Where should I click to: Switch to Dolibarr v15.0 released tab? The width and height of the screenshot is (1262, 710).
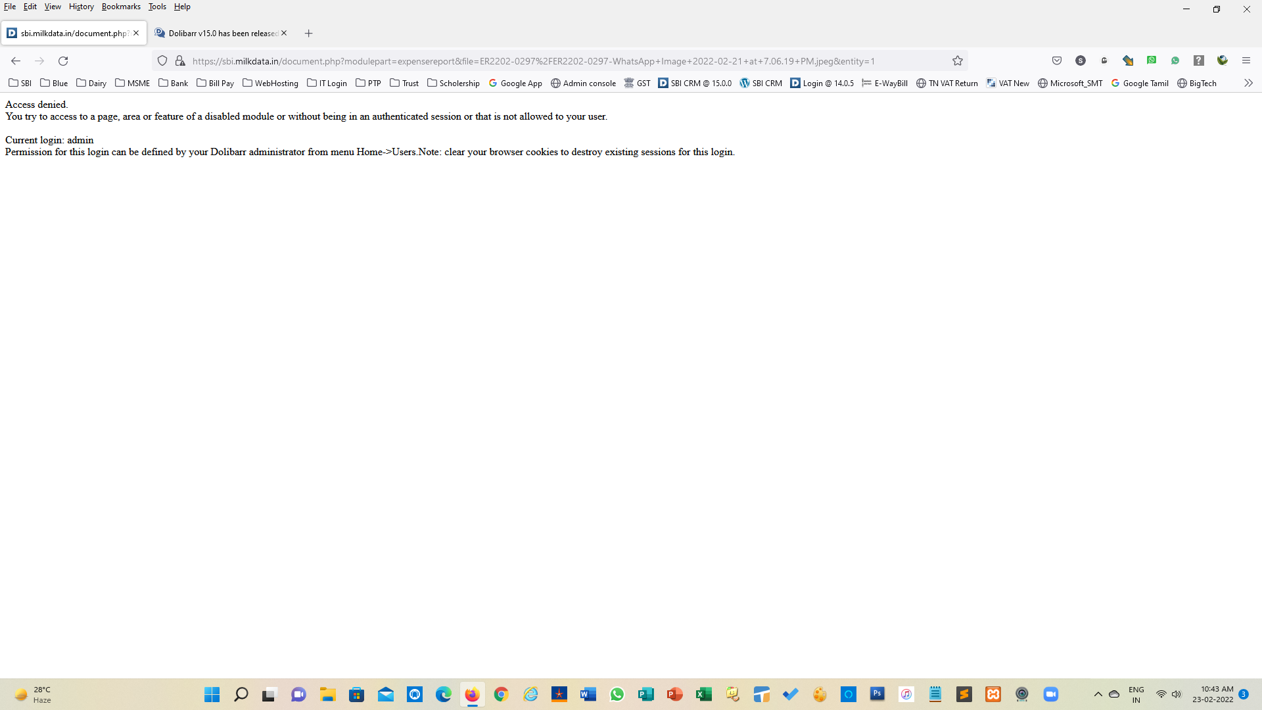click(222, 33)
